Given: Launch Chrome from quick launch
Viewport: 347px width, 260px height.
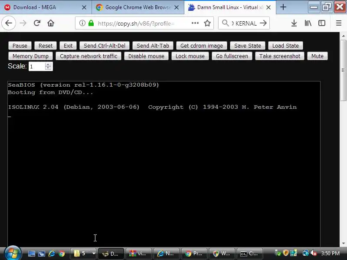Looking at the screenshot, I should [62, 253].
